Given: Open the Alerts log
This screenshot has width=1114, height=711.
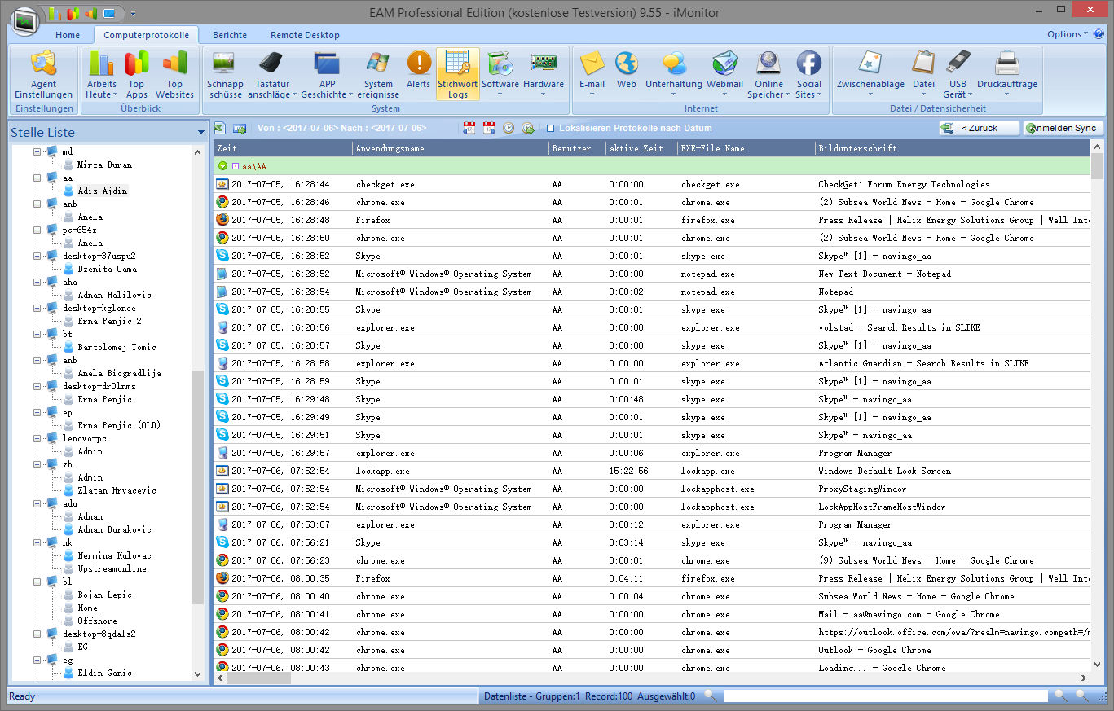Looking at the screenshot, I should pos(419,71).
